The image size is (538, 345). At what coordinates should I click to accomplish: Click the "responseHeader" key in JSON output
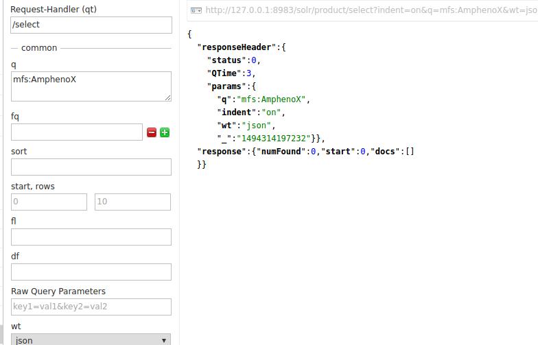pos(237,47)
